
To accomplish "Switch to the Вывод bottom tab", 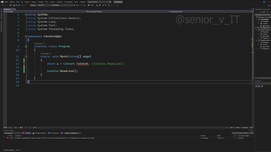I will pos(18,150).
